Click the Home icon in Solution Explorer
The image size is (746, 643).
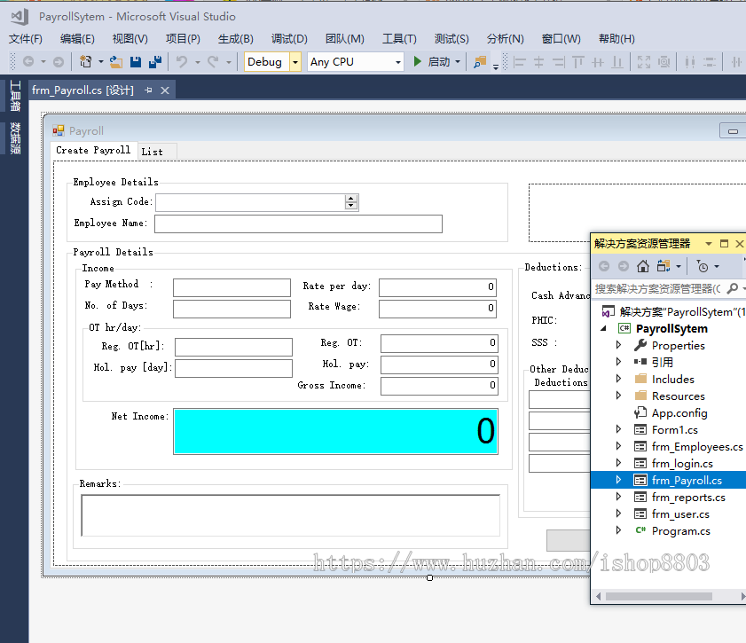pos(643,266)
